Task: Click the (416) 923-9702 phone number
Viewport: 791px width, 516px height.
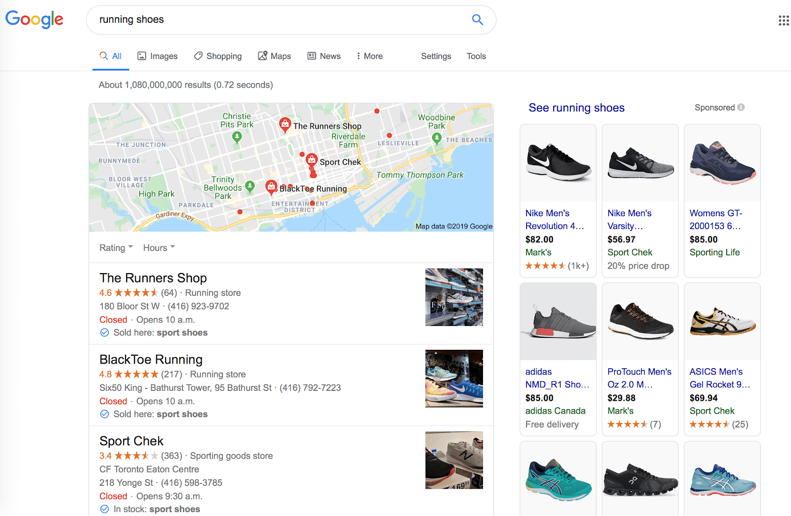Action: coord(198,306)
